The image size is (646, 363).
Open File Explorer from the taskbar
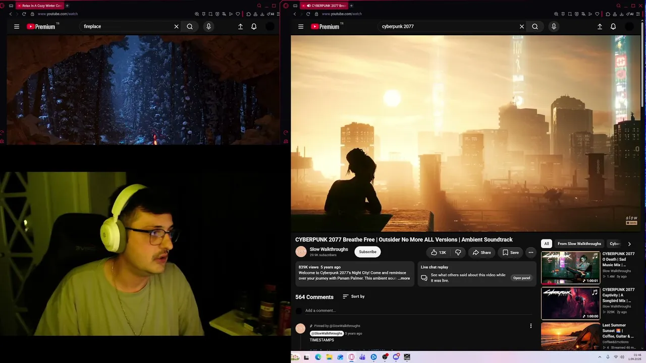click(329, 357)
